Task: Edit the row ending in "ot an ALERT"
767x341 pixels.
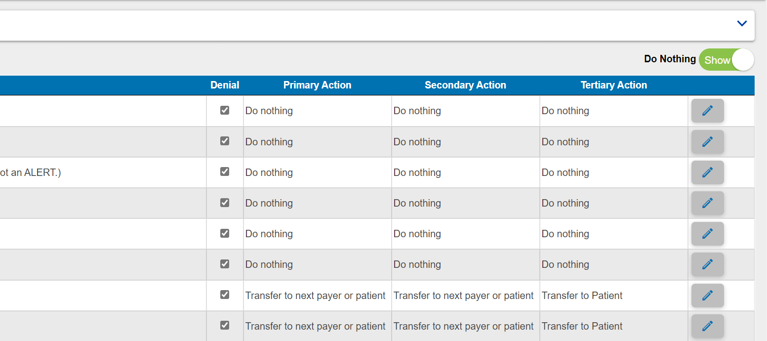Action: coord(707,172)
